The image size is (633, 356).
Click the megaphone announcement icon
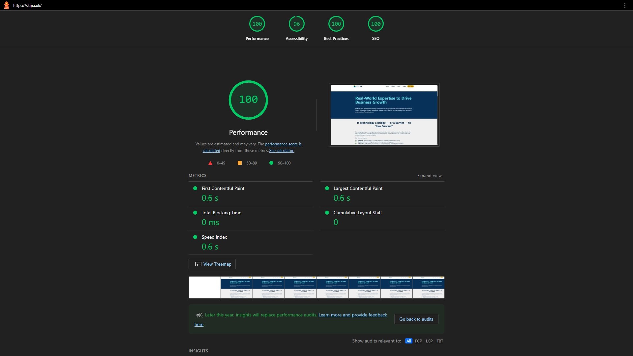199,315
